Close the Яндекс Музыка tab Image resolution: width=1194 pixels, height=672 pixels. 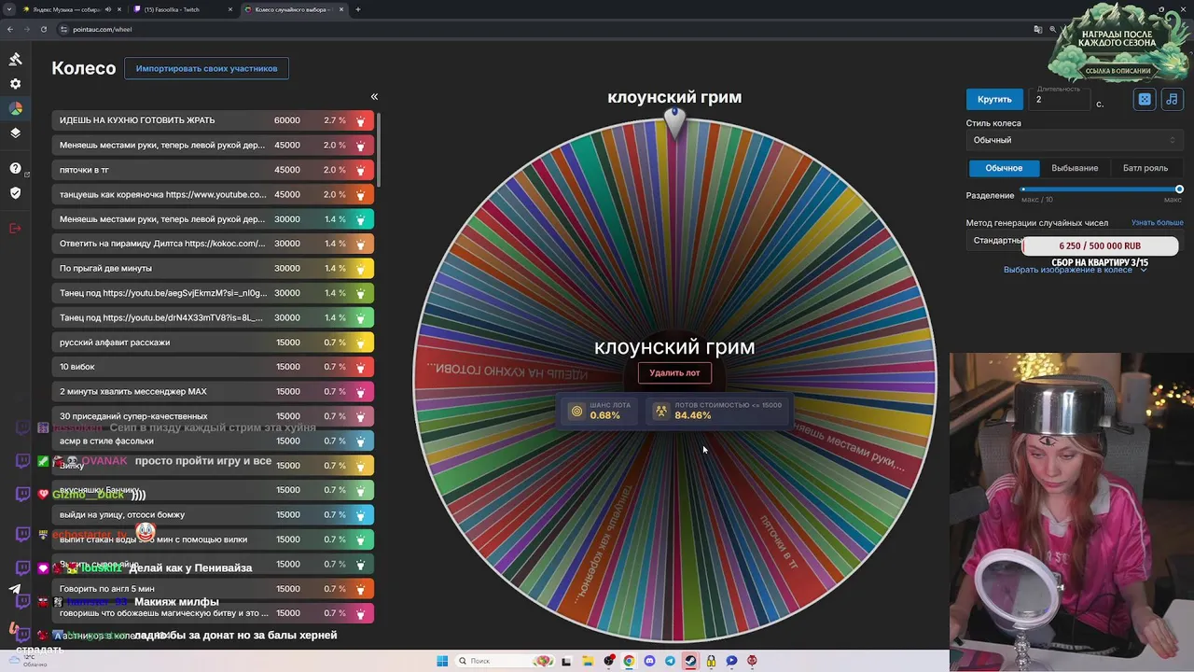[x=120, y=9]
